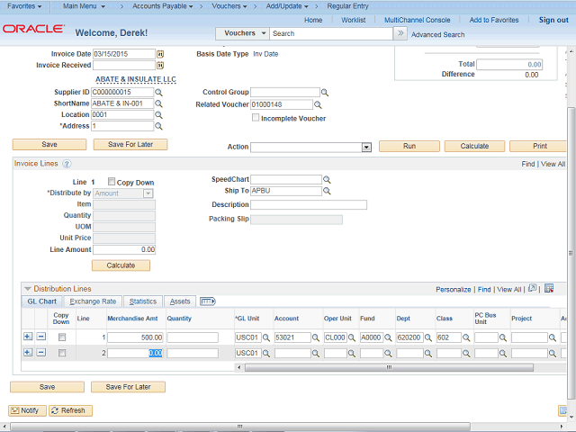This screenshot has width=576, height=432.
Task: Open the Ship To lookup magnifier
Action: click(x=327, y=192)
